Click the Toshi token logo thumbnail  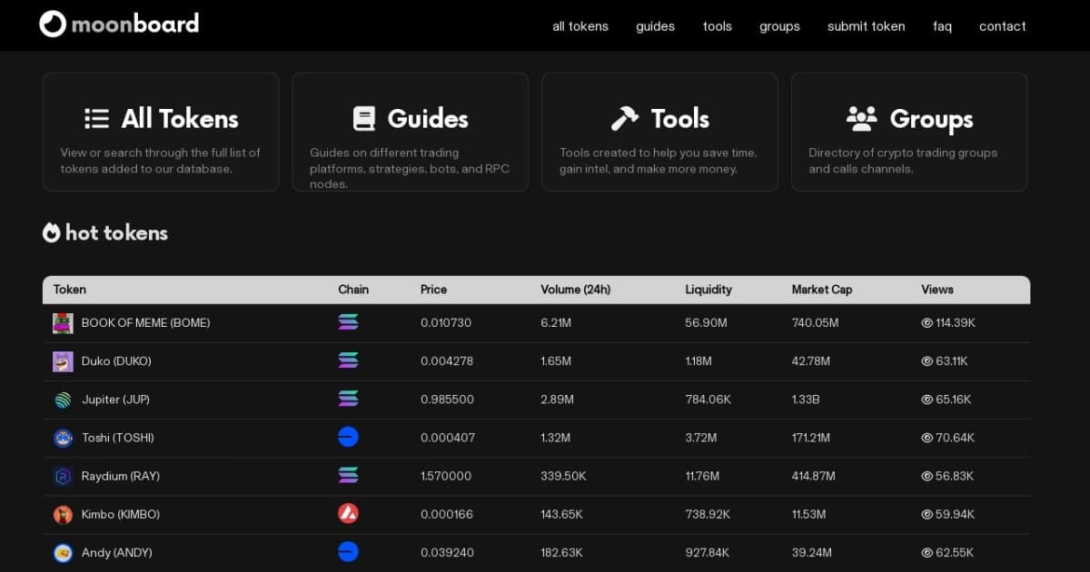(63, 437)
